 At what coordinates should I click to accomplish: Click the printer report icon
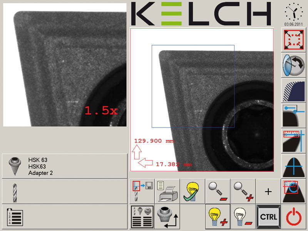167,192
